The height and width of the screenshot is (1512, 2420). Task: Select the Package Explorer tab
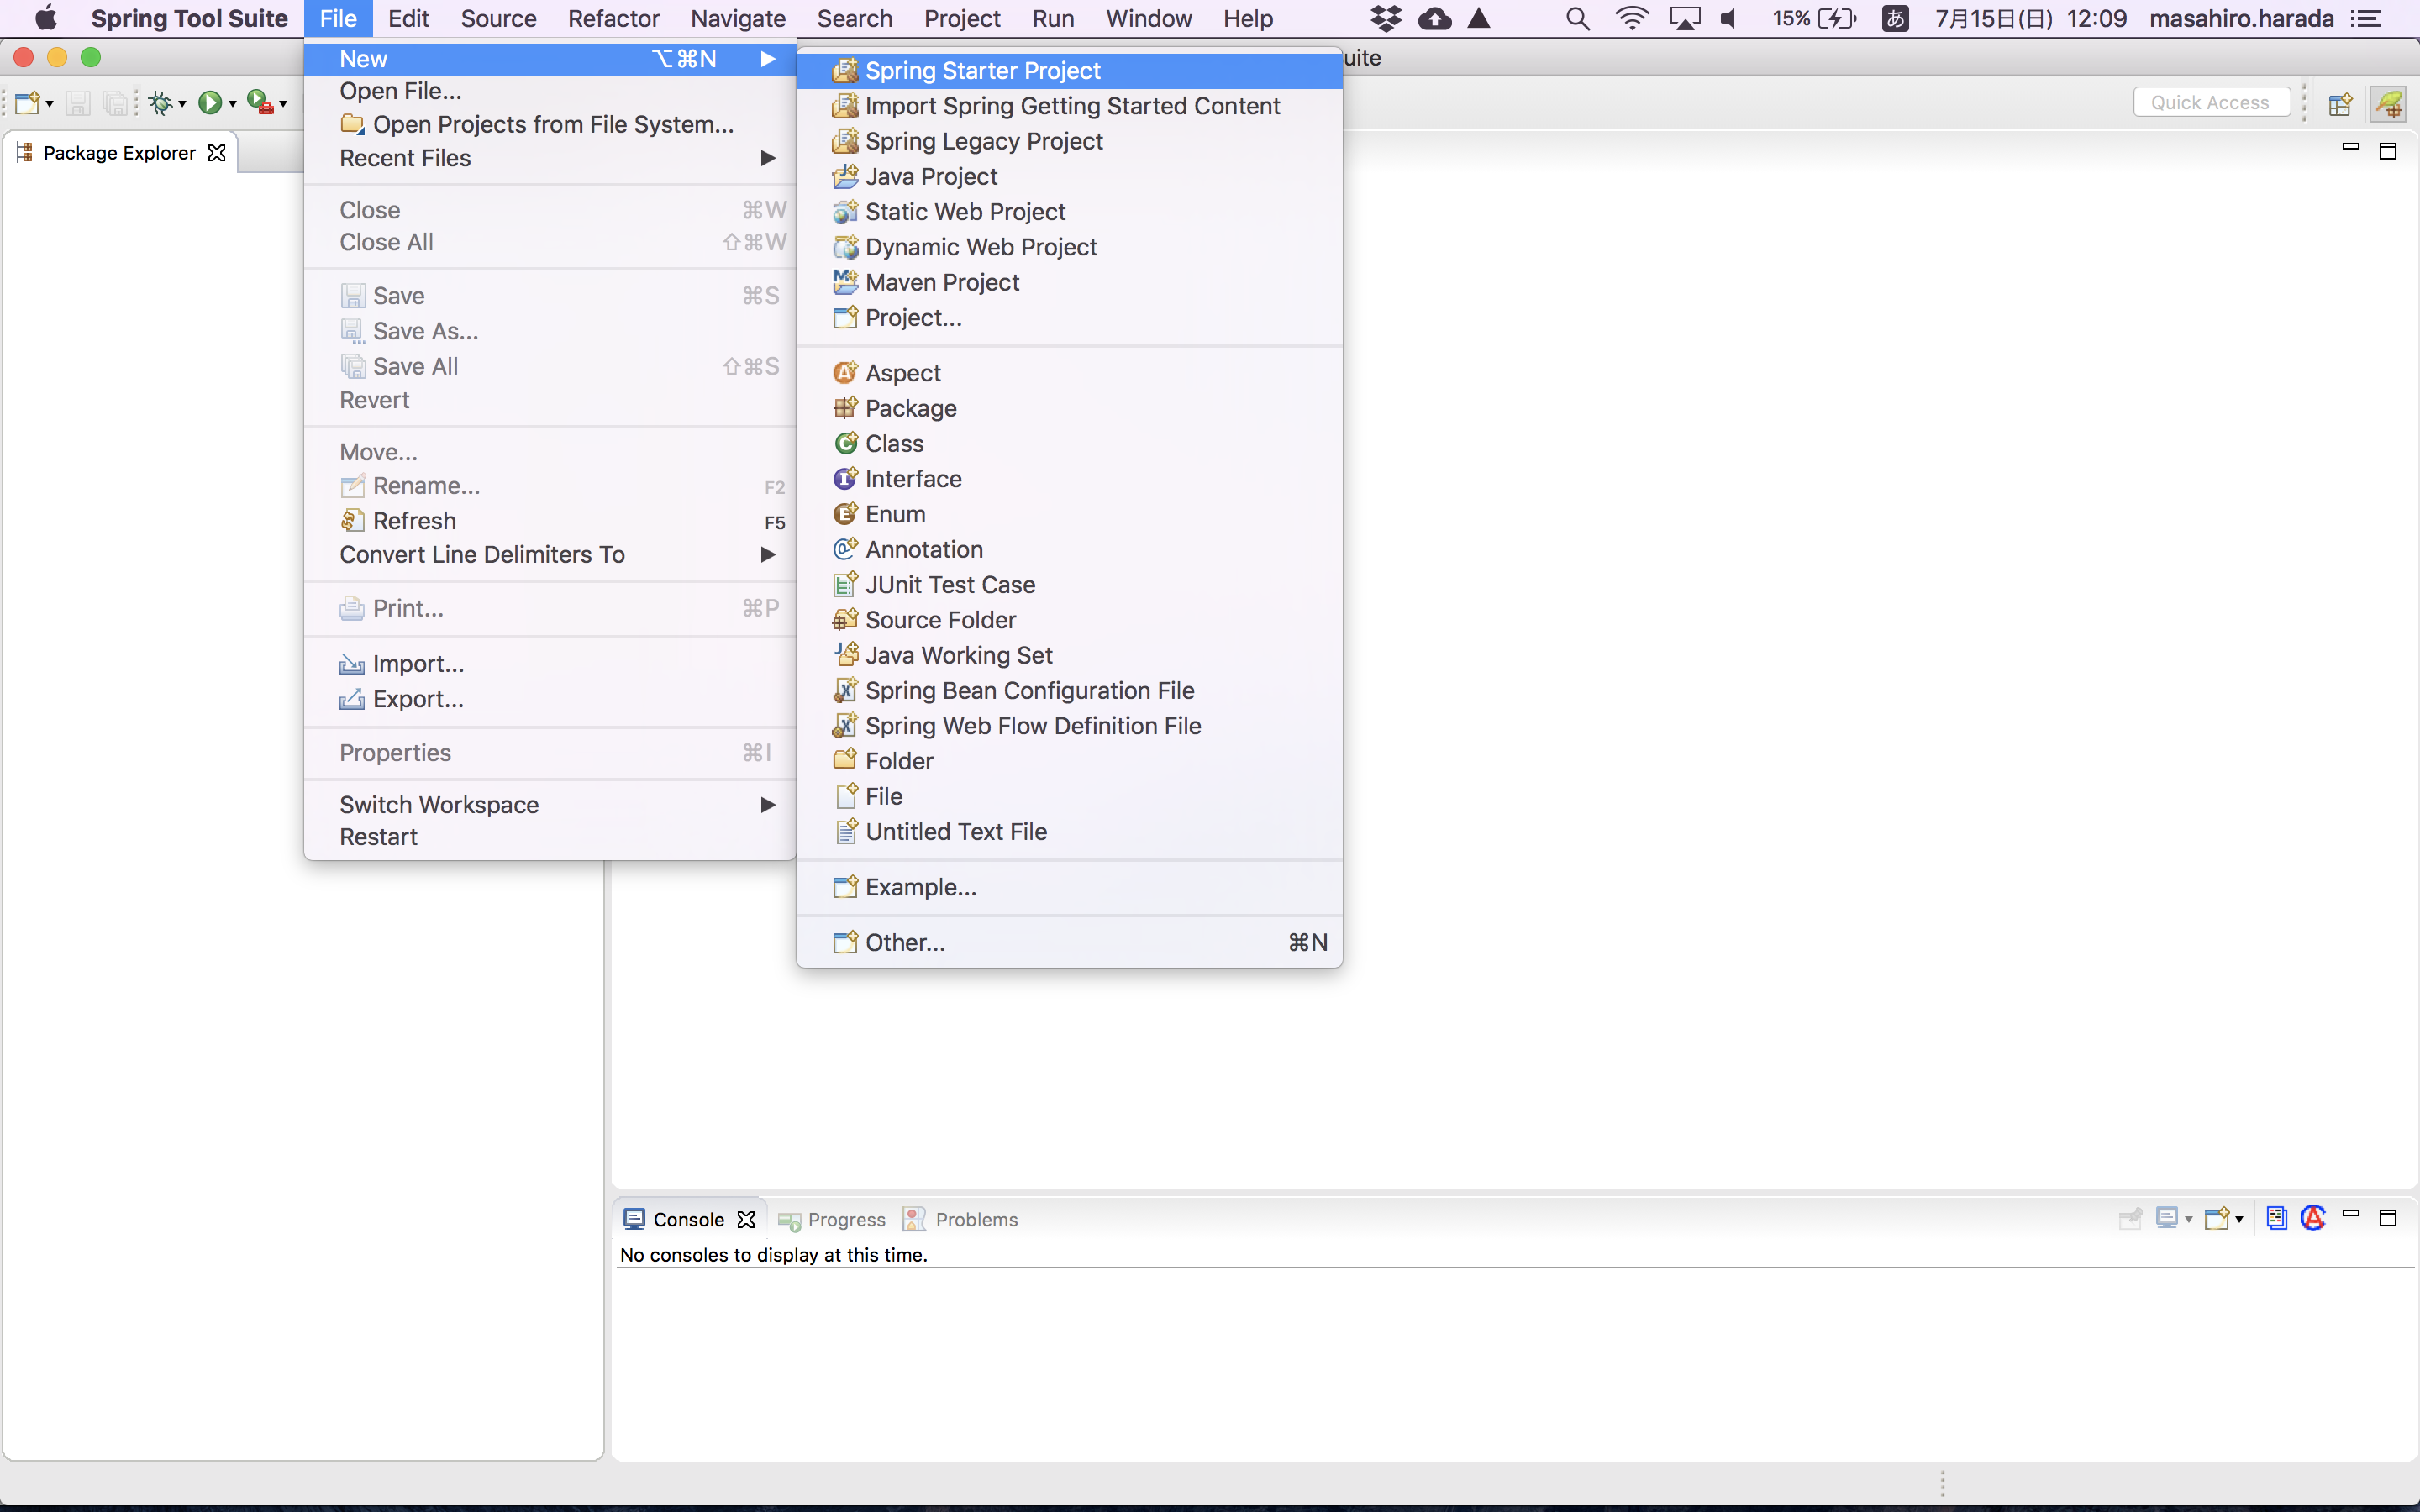pyautogui.click(x=120, y=153)
